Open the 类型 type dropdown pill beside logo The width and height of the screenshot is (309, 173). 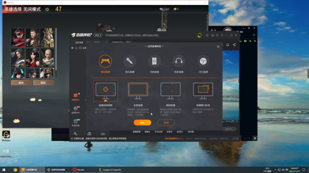tap(98, 35)
